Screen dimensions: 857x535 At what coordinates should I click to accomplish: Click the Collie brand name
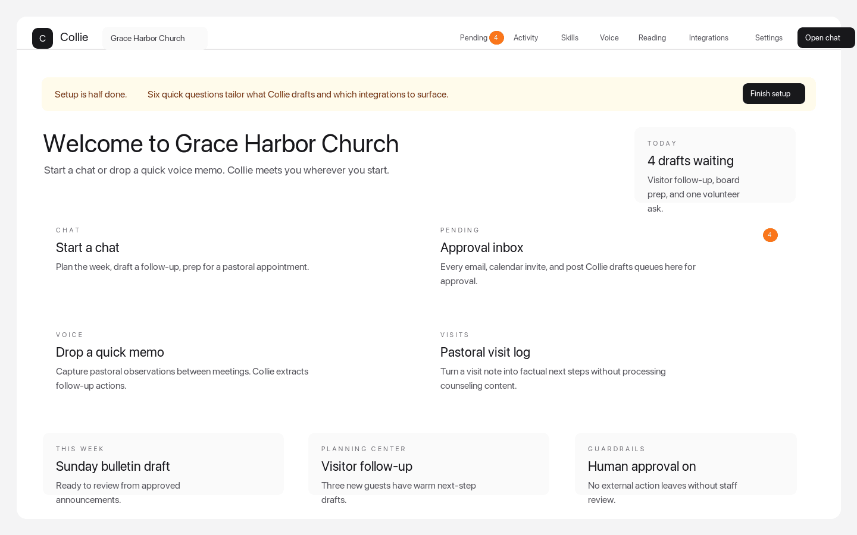coord(74,37)
